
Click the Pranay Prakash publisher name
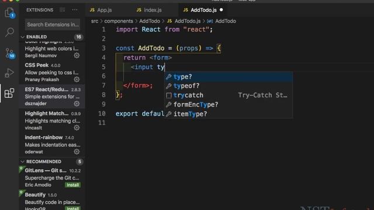pos(41,79)
